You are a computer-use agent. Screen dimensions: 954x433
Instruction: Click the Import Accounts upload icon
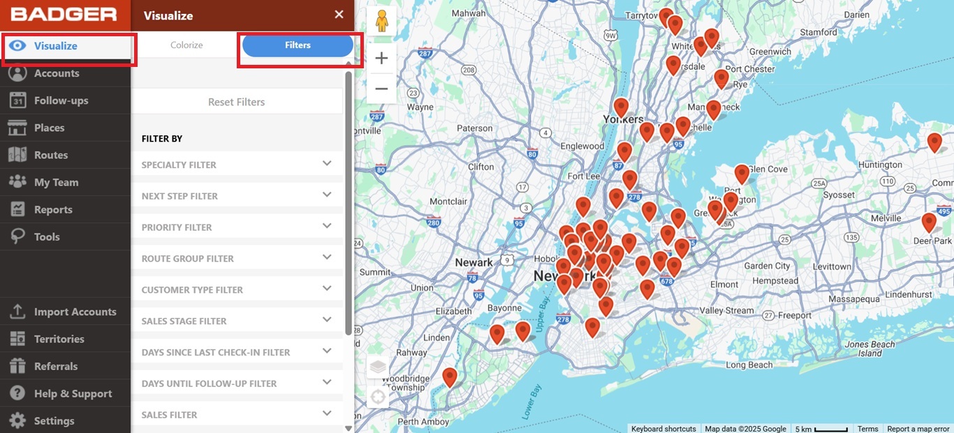[x=17, y=312]
